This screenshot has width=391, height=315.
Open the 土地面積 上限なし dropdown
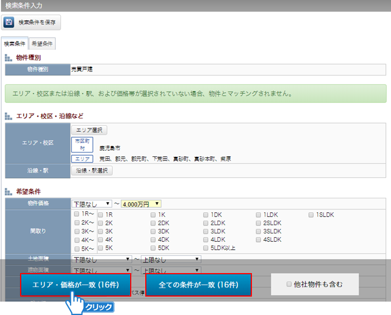coord(171,259)
